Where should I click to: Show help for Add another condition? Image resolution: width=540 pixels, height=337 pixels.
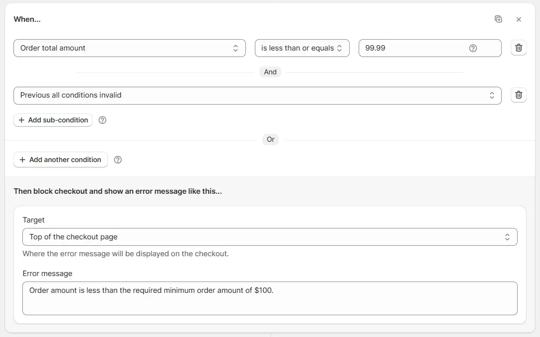coord(118,160)
